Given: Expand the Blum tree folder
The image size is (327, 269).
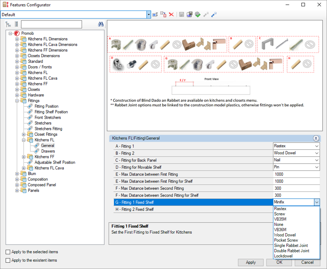Looking at the screenshot, I should pos(17,174).
